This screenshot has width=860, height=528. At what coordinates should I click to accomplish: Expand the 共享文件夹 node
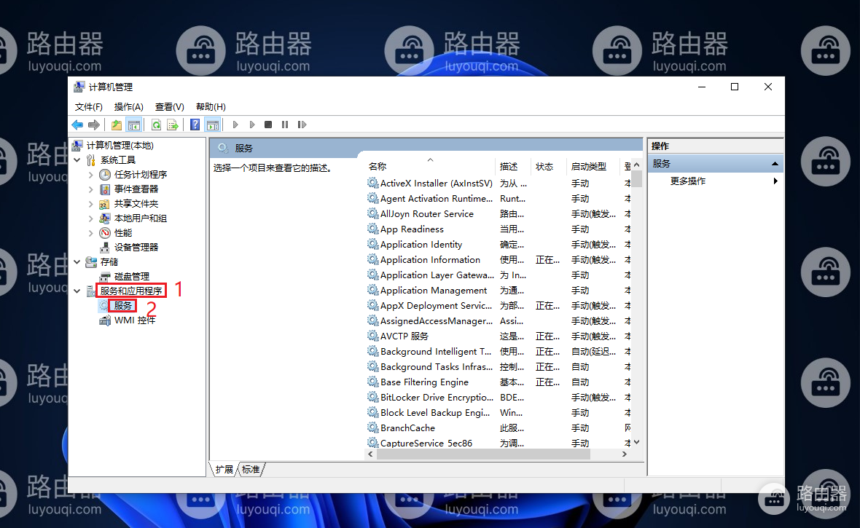point(90,204)
